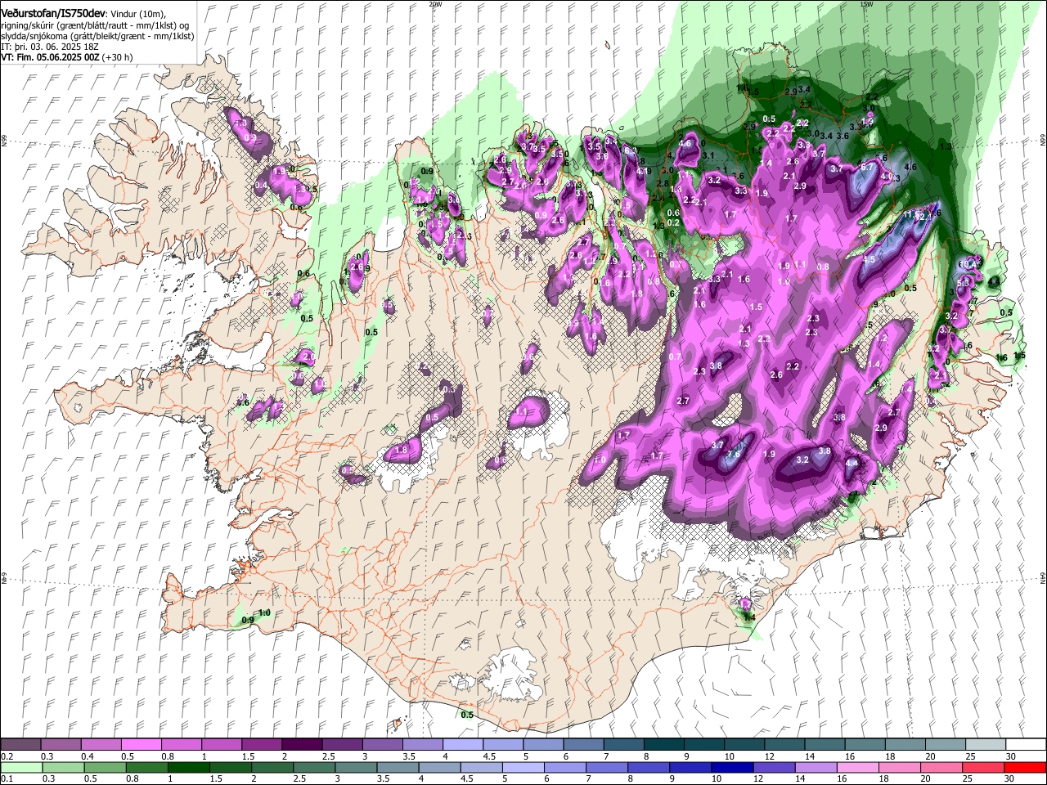Pick the rain scale swatch starting at 8
Screen dimensions: 1047x785
pos(647,767)
